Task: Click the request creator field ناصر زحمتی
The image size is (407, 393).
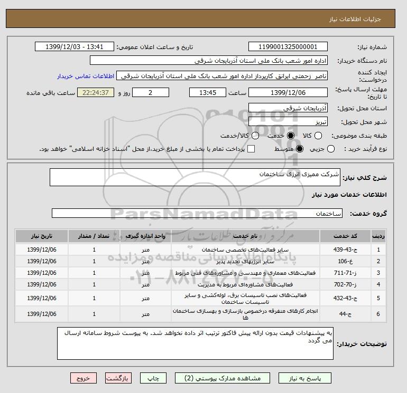Action: (222, 76)
